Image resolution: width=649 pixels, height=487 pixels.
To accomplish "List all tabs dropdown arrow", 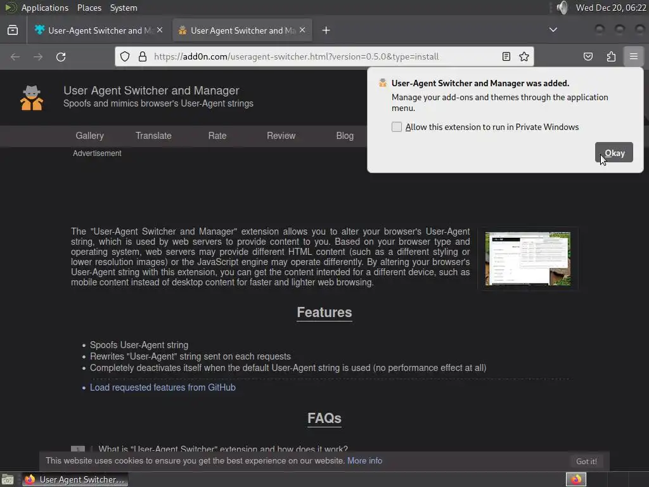I will click(x=553, y=30).
